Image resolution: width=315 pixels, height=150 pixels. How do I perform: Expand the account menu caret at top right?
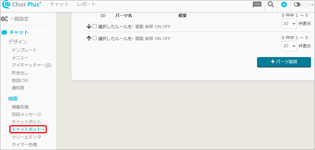pyautogui.click(x=312, y=5)
